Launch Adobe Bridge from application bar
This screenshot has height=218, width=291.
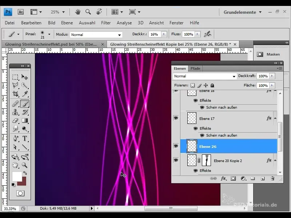click(21, 12)
